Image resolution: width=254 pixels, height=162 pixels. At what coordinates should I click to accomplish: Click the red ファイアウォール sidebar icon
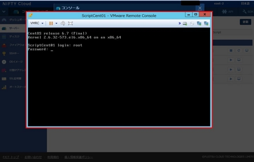4,45
